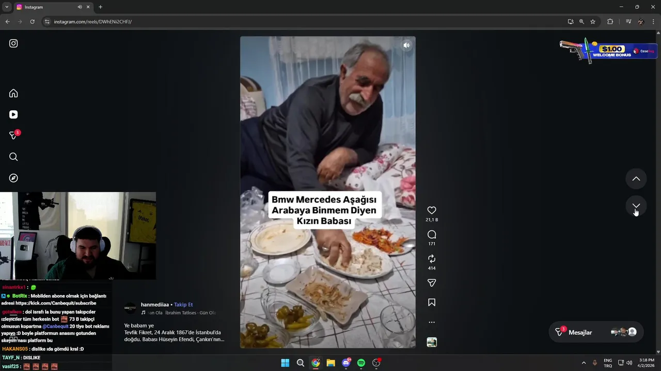Go to next reel with down arrow
This screenshot has height=371, width=661.
tap(636, 206)
